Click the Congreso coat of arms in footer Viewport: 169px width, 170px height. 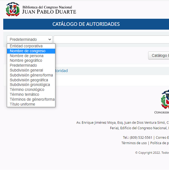(165, 99)
